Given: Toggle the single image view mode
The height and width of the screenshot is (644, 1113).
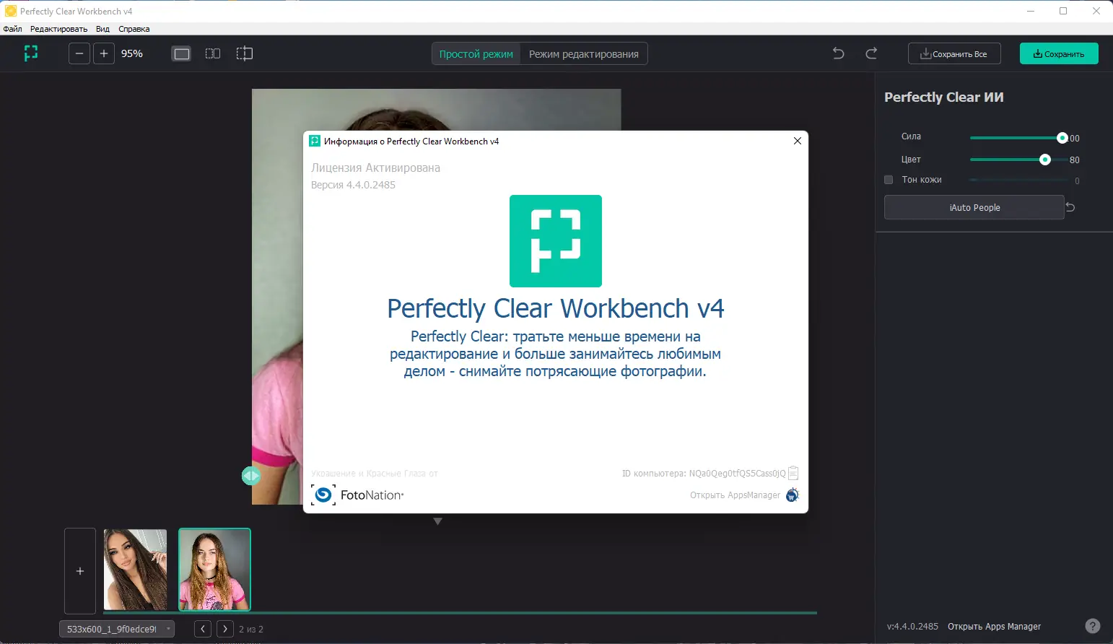Looking at the screenshot, I should click(181, 53).
